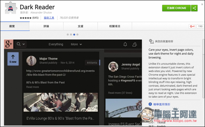The image size is (205, 127).
Task: Click the 檢舉濫用情形 report abuse link
Action: tap(162, 104)
